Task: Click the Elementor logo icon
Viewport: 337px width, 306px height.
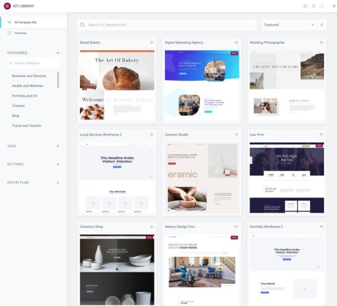Action: point(7,6)
